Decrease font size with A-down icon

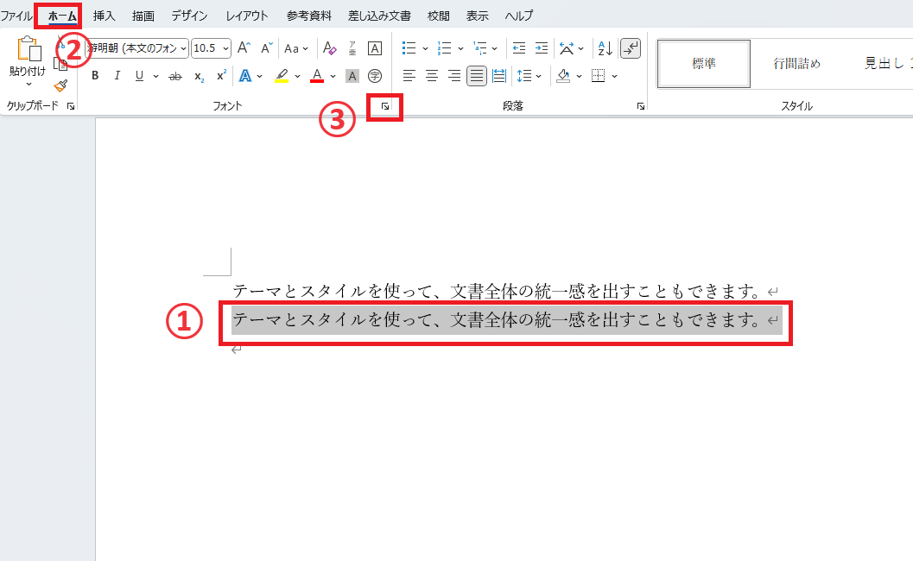[x=266, y=47]
